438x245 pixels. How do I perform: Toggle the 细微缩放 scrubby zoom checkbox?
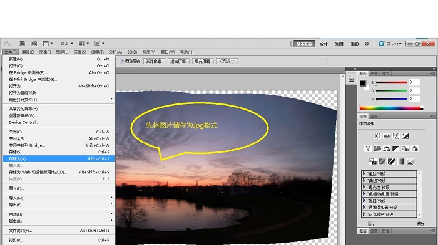122,61
